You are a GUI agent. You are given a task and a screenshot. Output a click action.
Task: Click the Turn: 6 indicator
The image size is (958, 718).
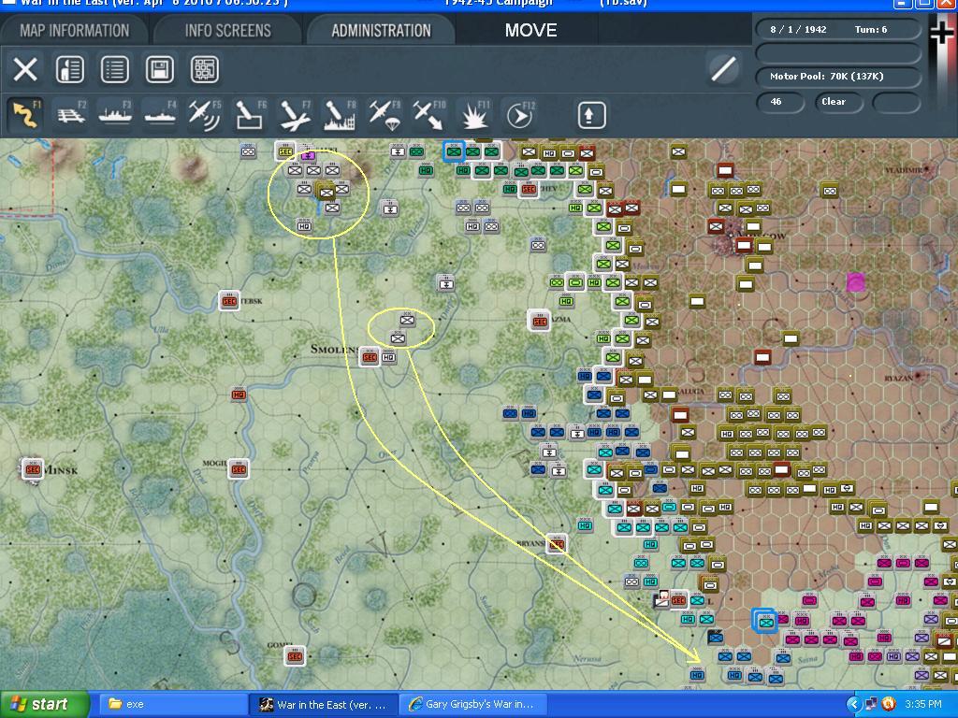tap(871, 29)
